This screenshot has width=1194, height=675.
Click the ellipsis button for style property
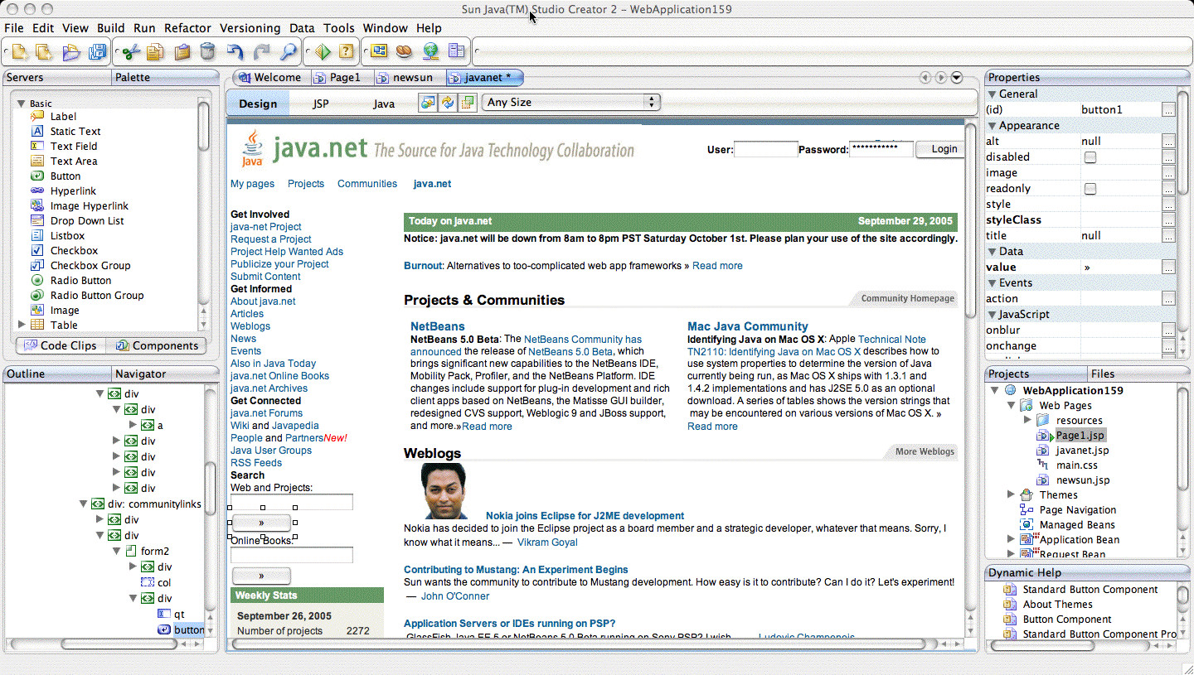[1168, 205]
